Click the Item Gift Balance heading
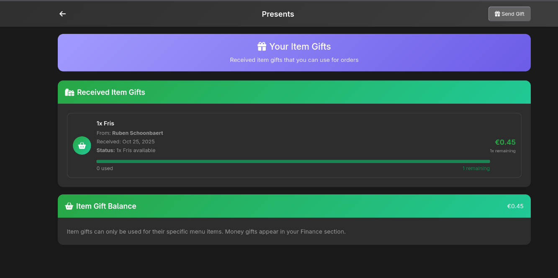 [x=106, y=206]
